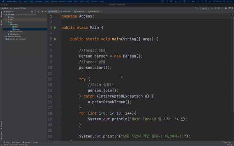Switch to Runnable.java tab
Image resolution: width=234 pixels, height=146 pixels.
coord(94,12)
